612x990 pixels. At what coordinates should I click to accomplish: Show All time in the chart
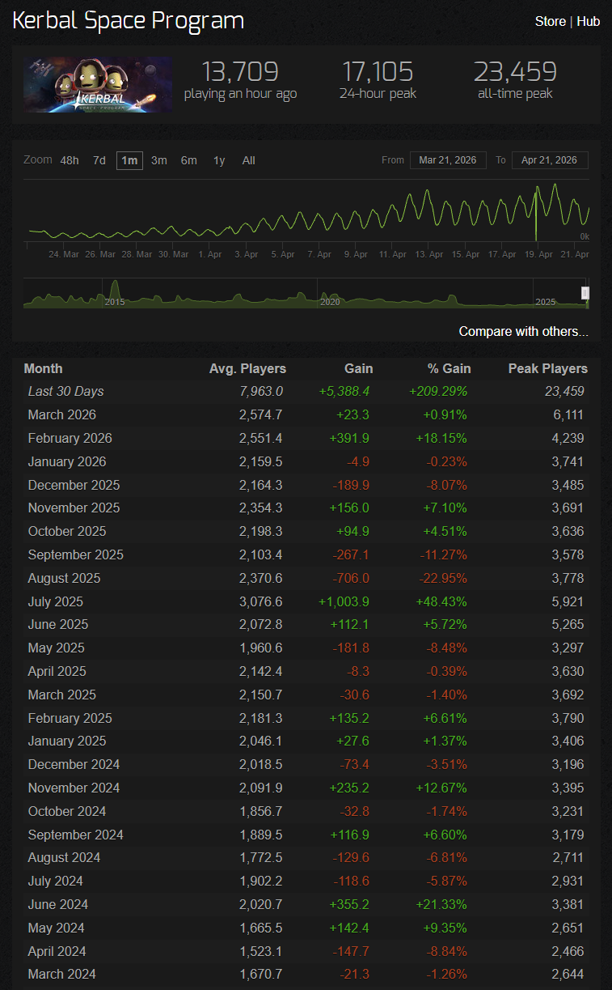[249, 160]
